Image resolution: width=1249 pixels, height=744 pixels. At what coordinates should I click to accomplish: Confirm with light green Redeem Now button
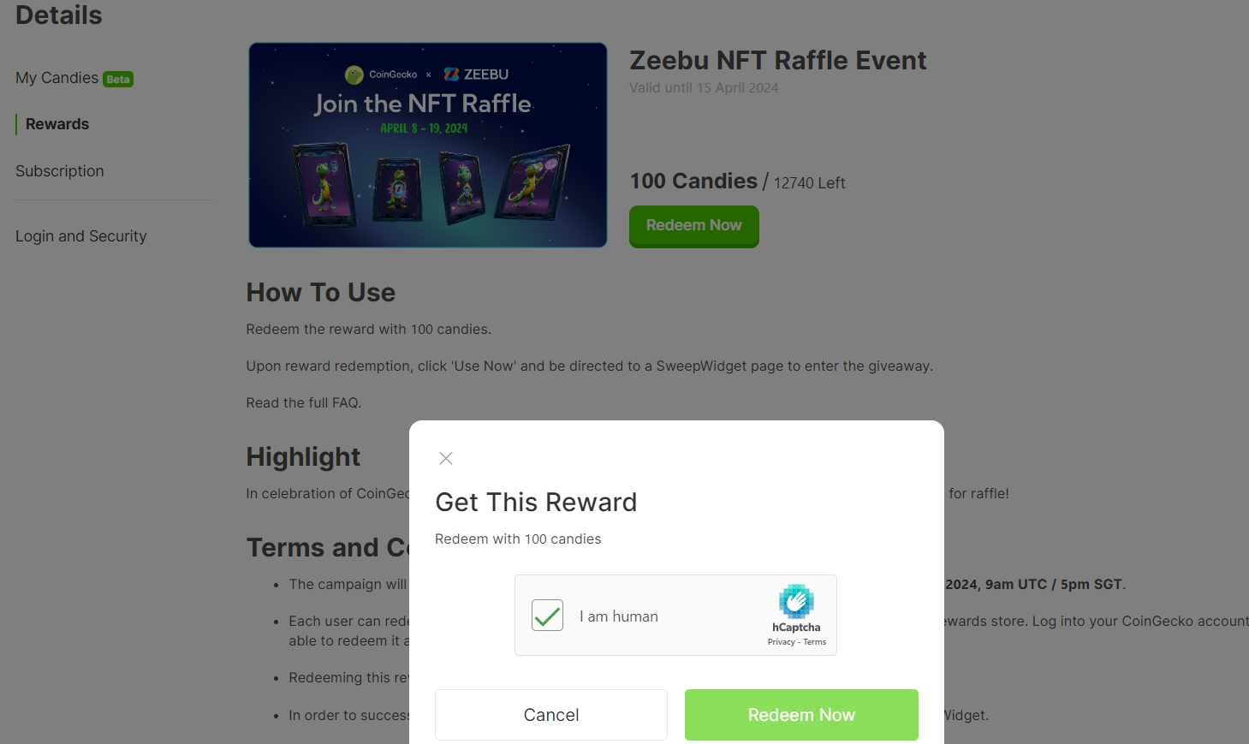click(801, 715)
